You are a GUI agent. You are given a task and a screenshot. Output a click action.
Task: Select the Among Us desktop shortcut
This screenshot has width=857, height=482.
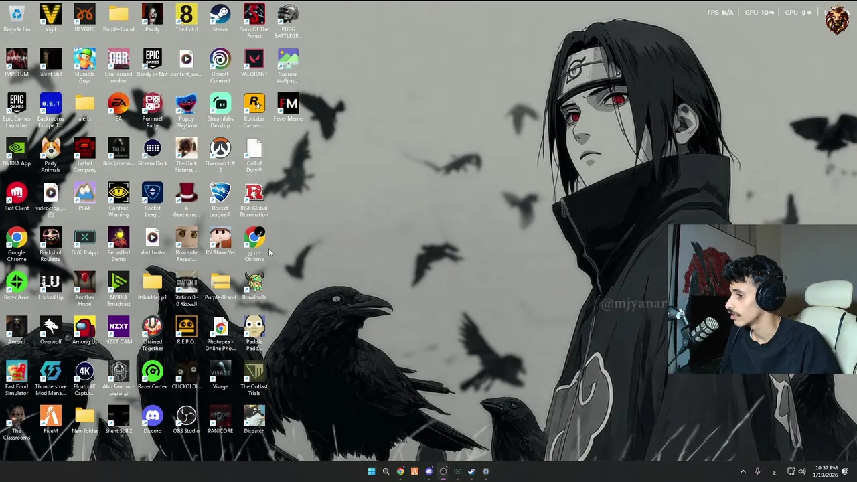click(84, 331)
